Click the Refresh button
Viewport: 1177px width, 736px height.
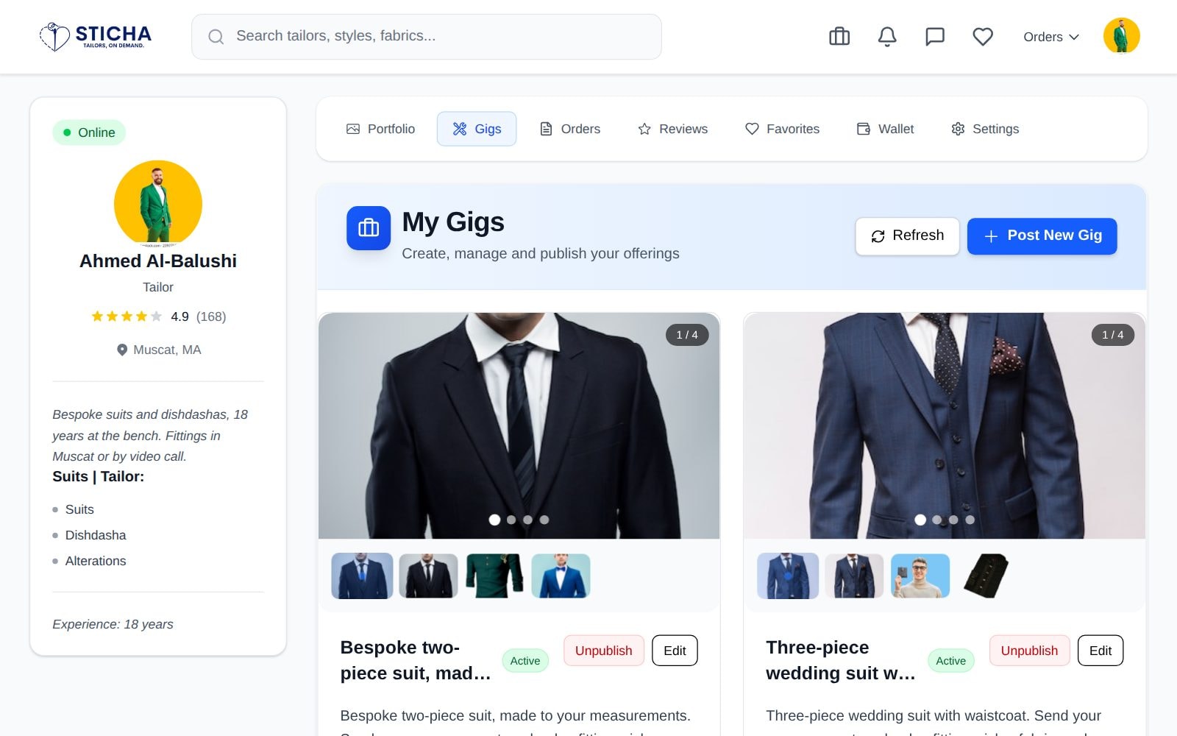(x=907, y=236)
